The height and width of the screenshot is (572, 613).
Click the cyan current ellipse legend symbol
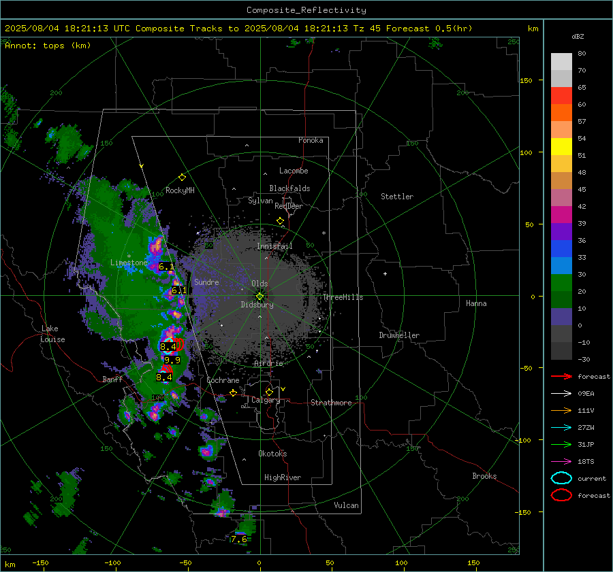561,478
